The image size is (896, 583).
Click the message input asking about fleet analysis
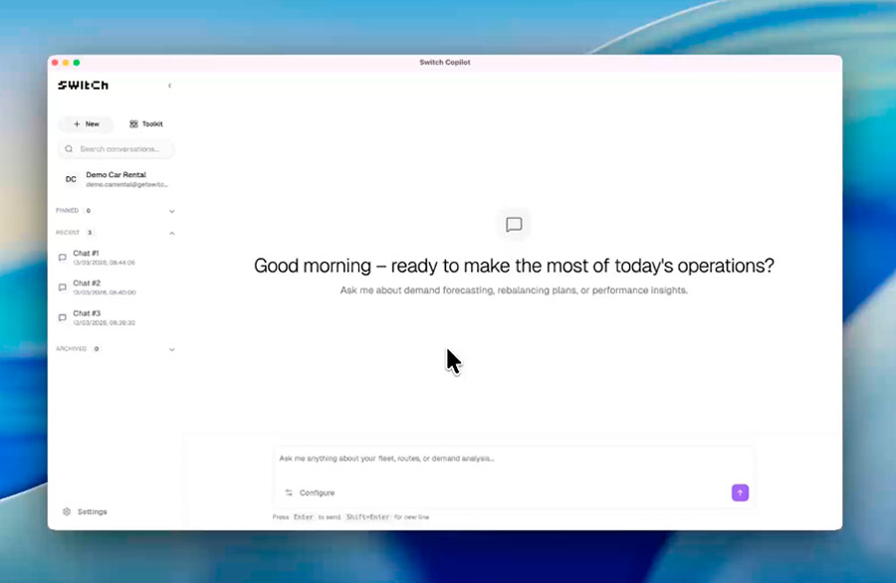tap(448, 460)
